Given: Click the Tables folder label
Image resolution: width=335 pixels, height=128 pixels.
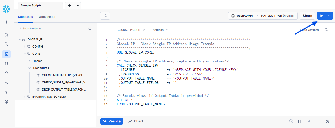Looking at the screenshot, I should point(38,61).
